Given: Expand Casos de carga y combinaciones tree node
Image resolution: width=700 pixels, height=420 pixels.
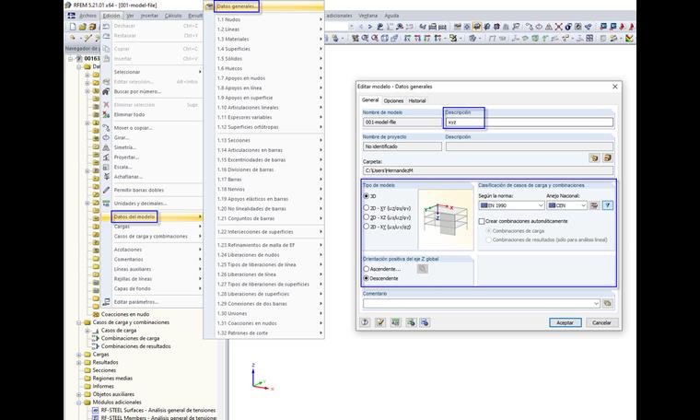Looking at the screenshot, I should [x=78, y=322].
